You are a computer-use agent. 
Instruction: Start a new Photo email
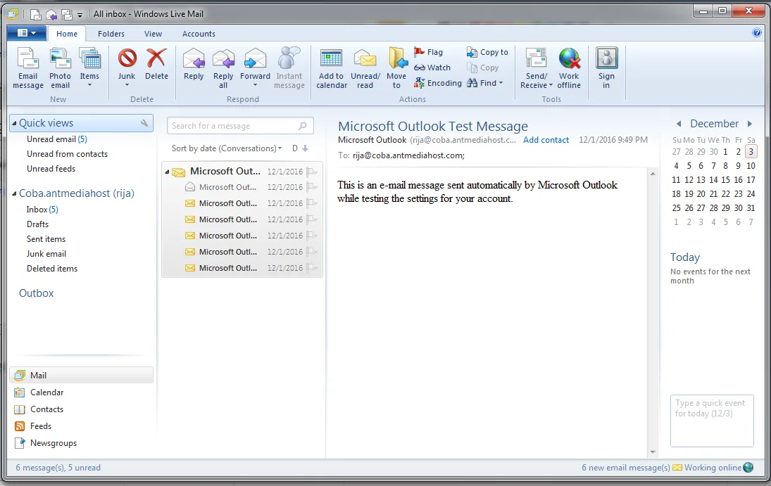[x=60, y=68]
